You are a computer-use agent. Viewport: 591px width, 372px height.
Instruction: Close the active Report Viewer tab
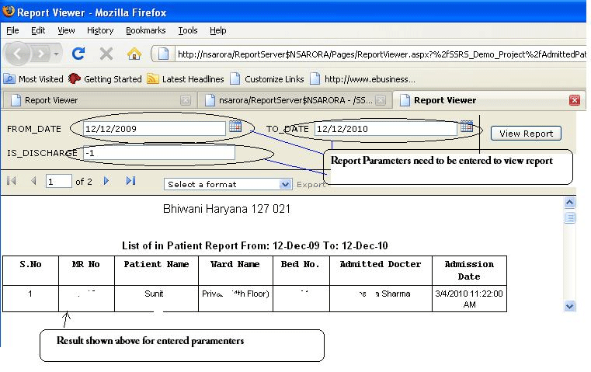575,100
